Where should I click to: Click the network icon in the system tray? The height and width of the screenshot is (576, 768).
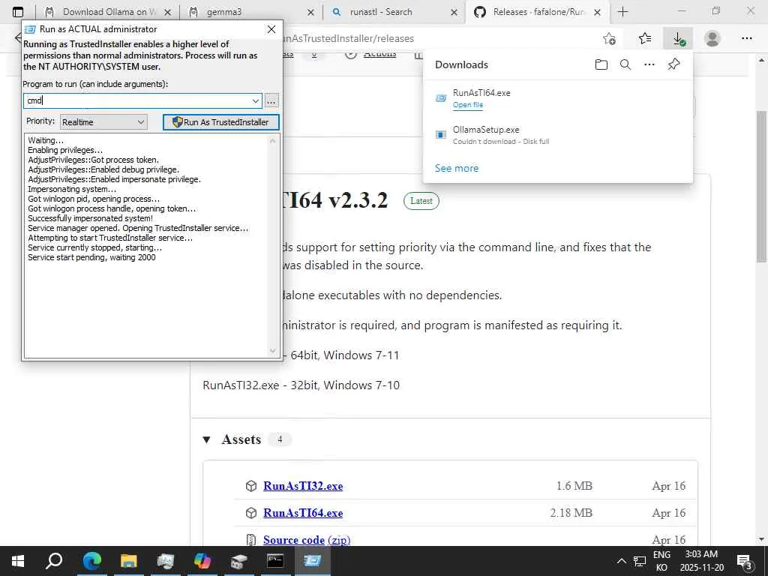[640, 561]
